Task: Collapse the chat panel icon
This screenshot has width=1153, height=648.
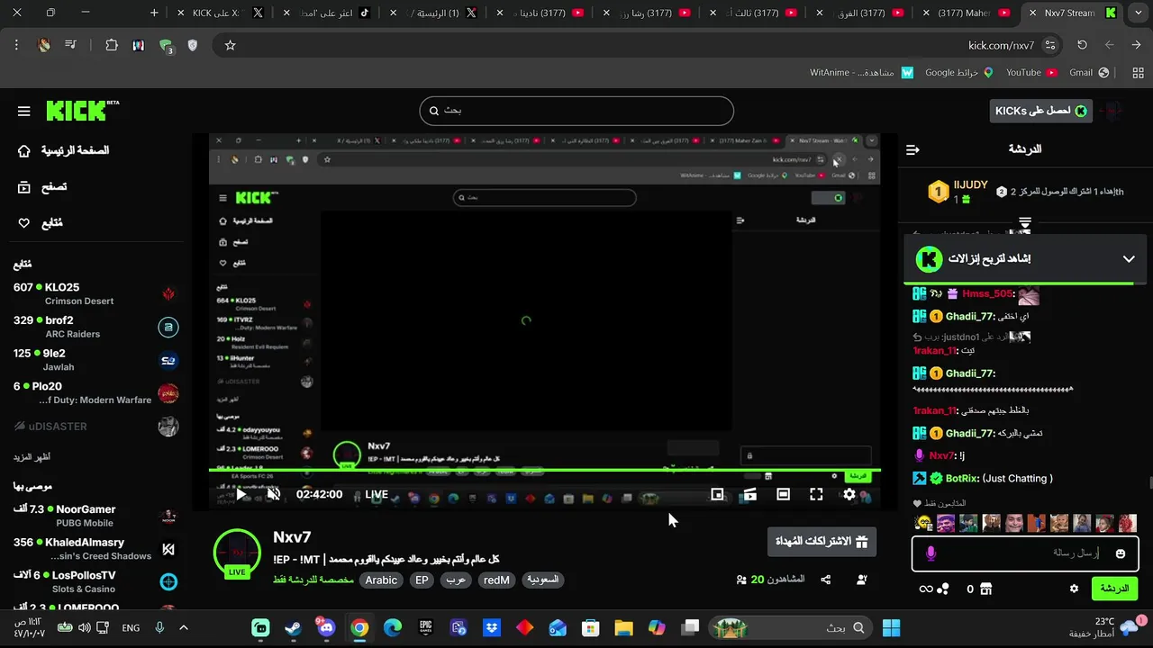Action: point(912,149)
